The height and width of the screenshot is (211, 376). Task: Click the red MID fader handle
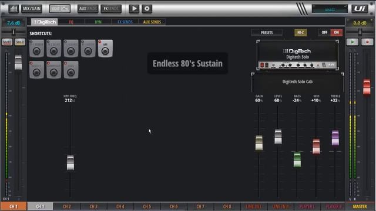click(x=316, y=146)
